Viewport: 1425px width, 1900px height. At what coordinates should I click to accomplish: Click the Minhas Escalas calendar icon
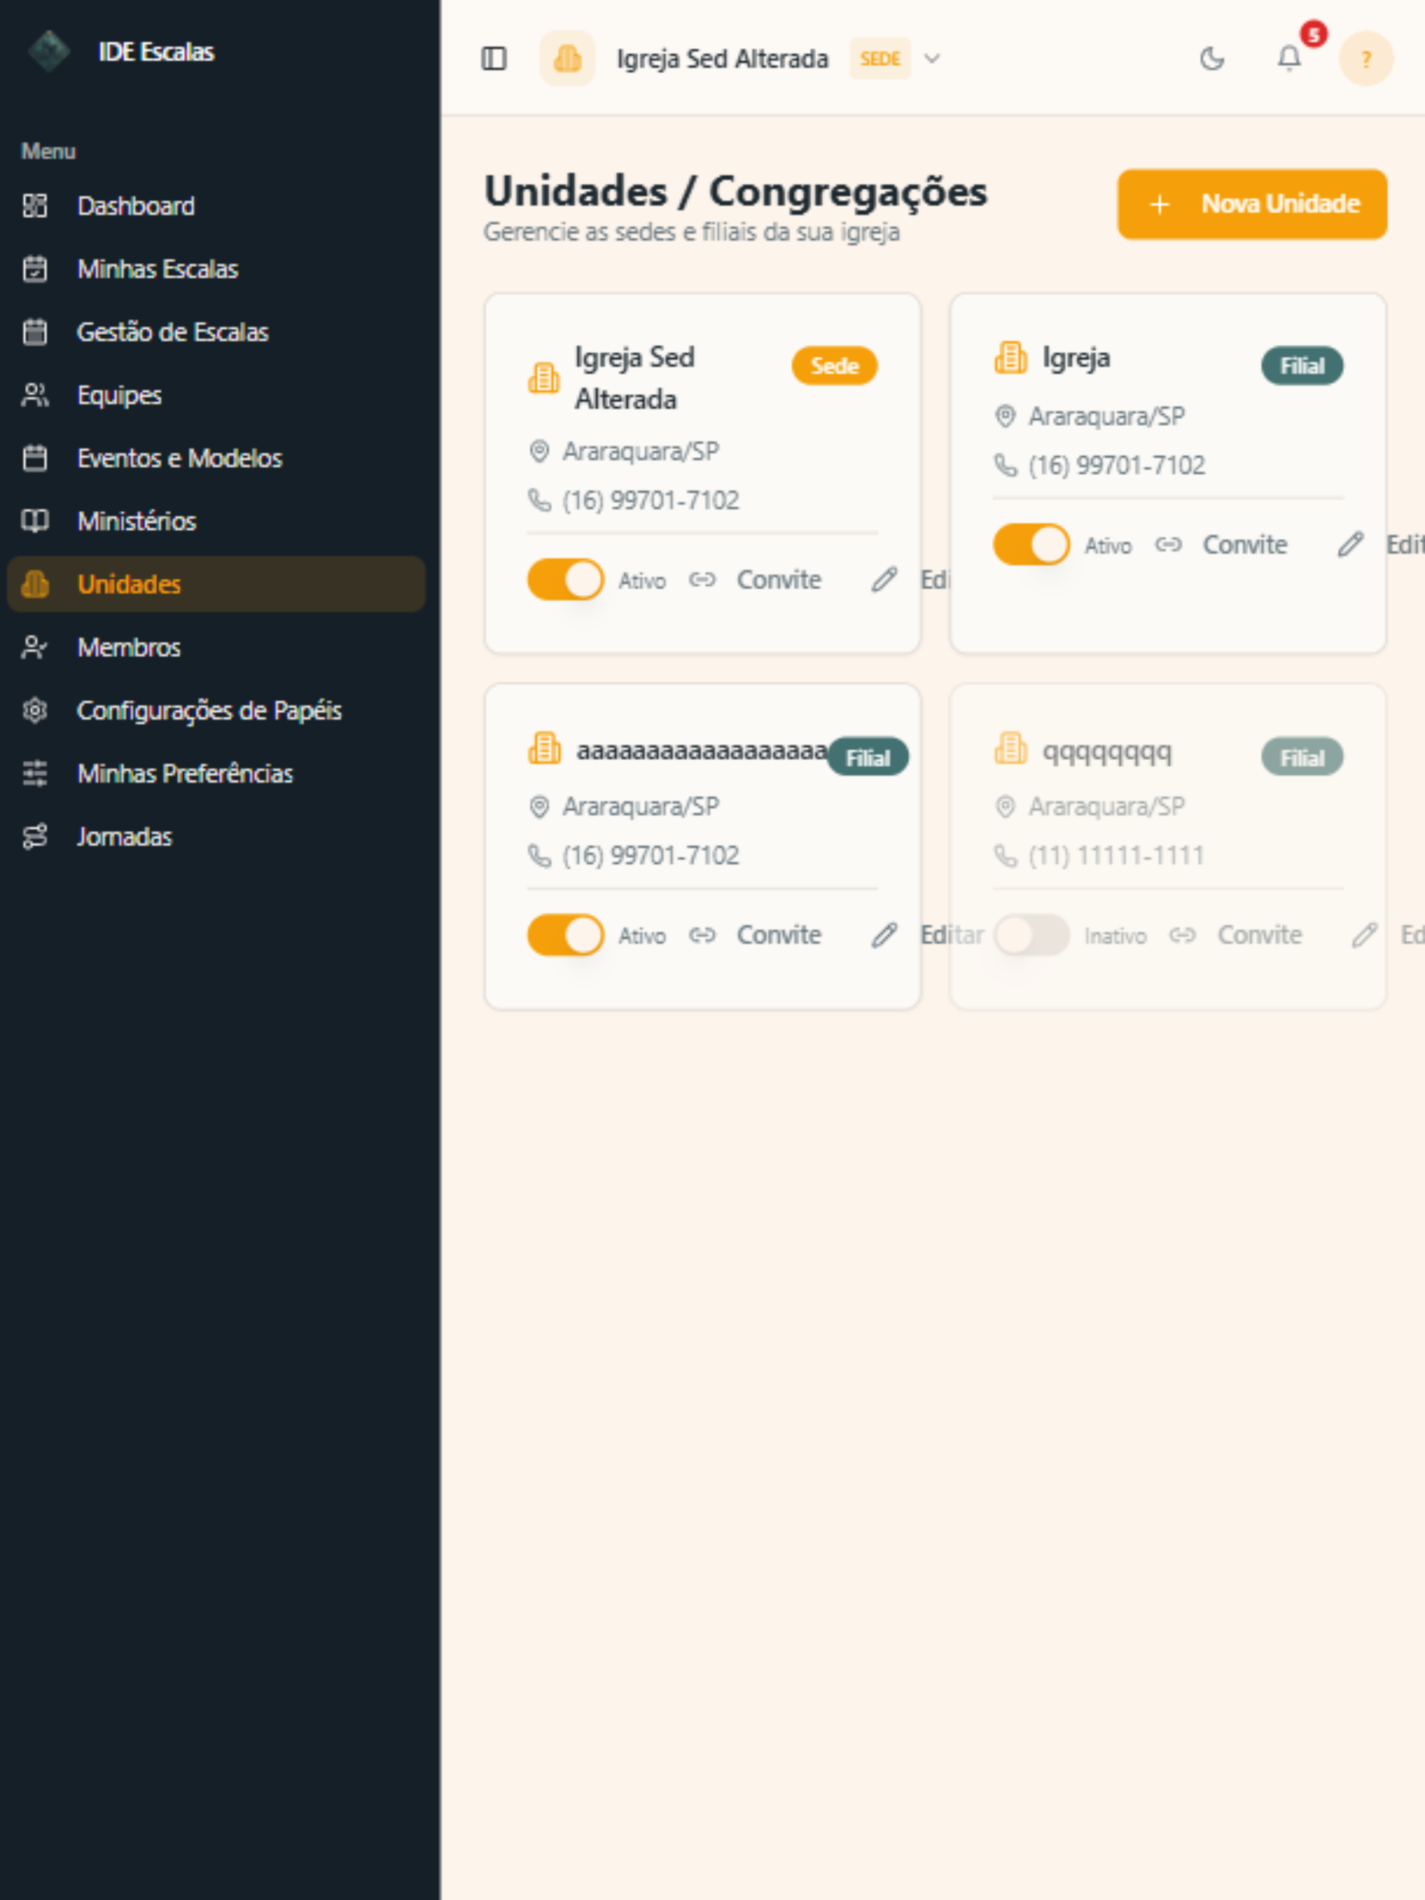[35, 269]
